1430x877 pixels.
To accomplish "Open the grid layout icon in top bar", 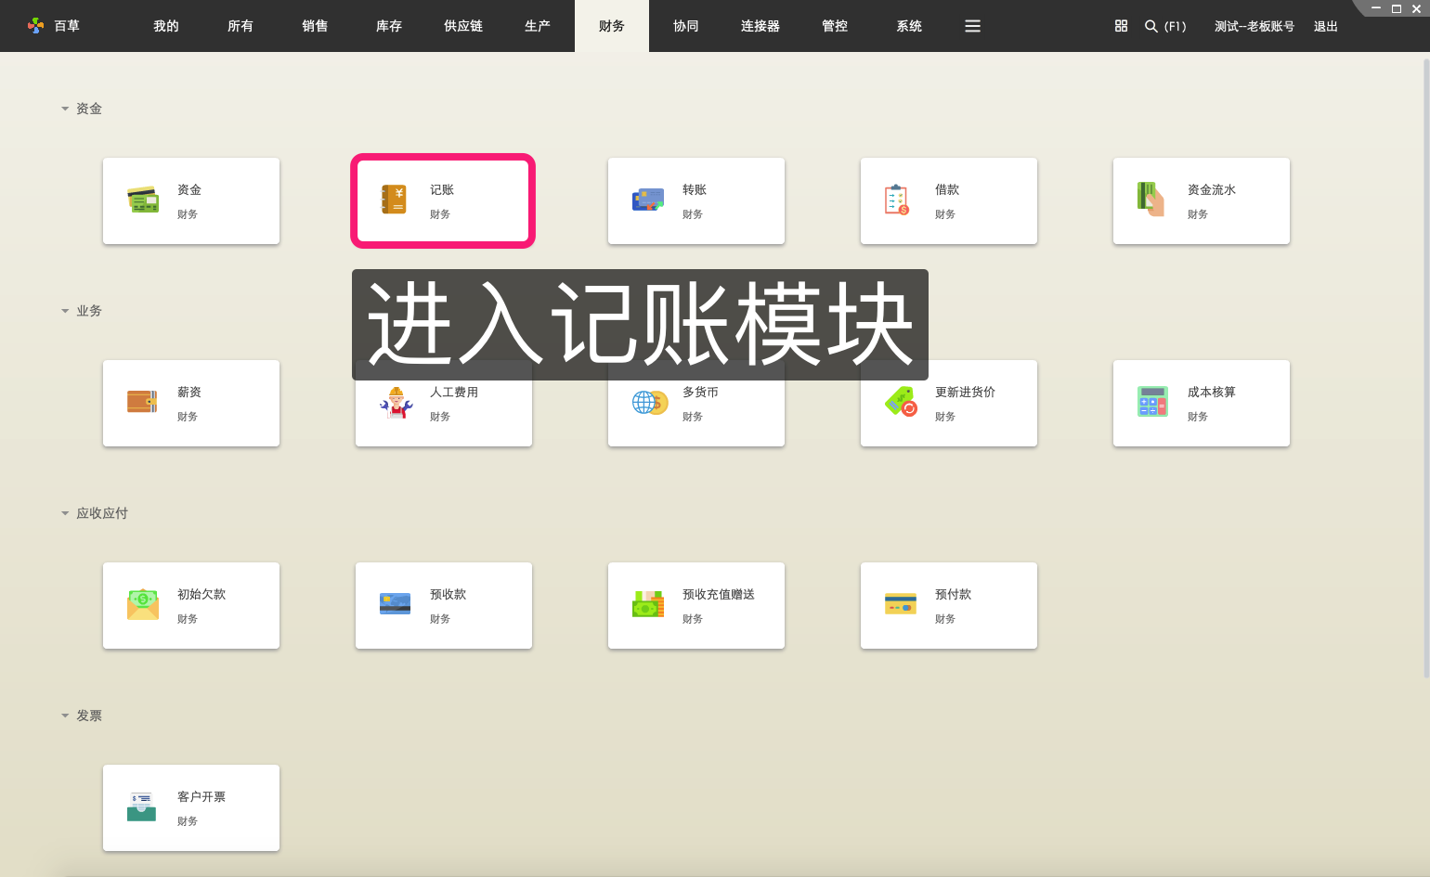I will click(1121, 26).
